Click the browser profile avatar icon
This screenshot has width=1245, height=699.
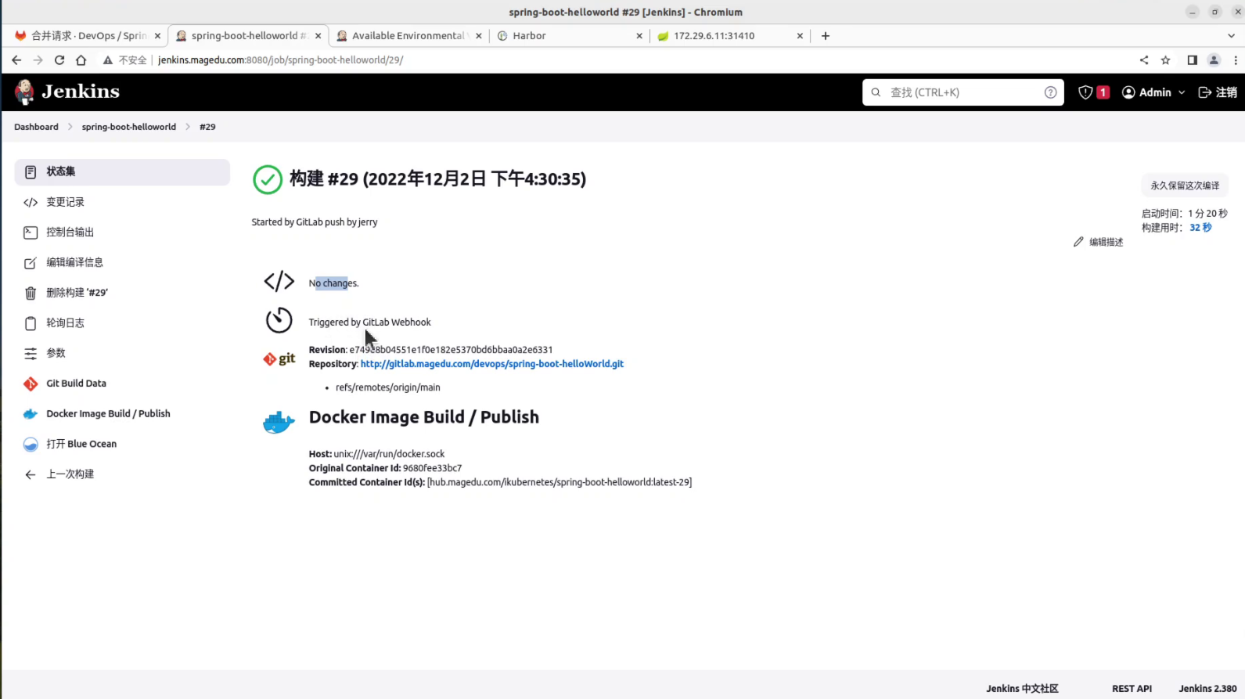[x=1214, y=59]
